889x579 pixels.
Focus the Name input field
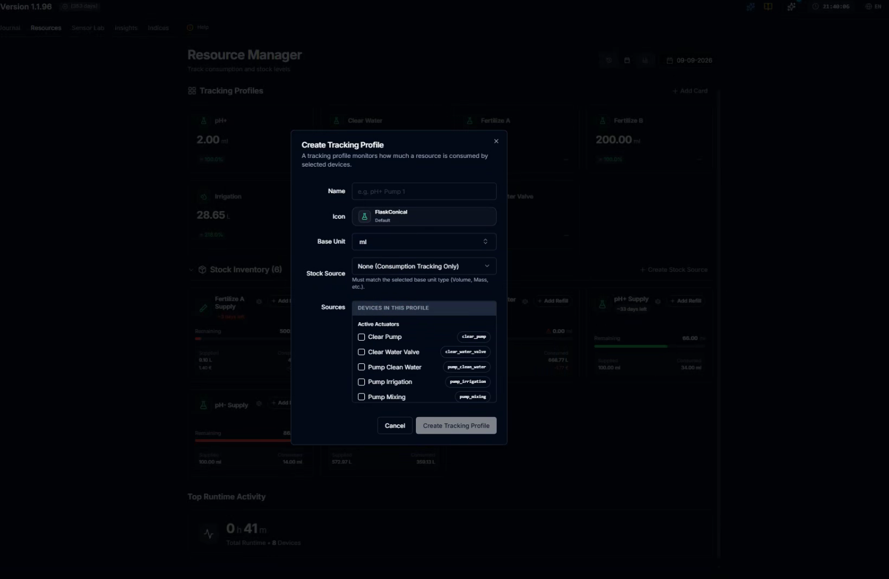click(x=424, y=191)
